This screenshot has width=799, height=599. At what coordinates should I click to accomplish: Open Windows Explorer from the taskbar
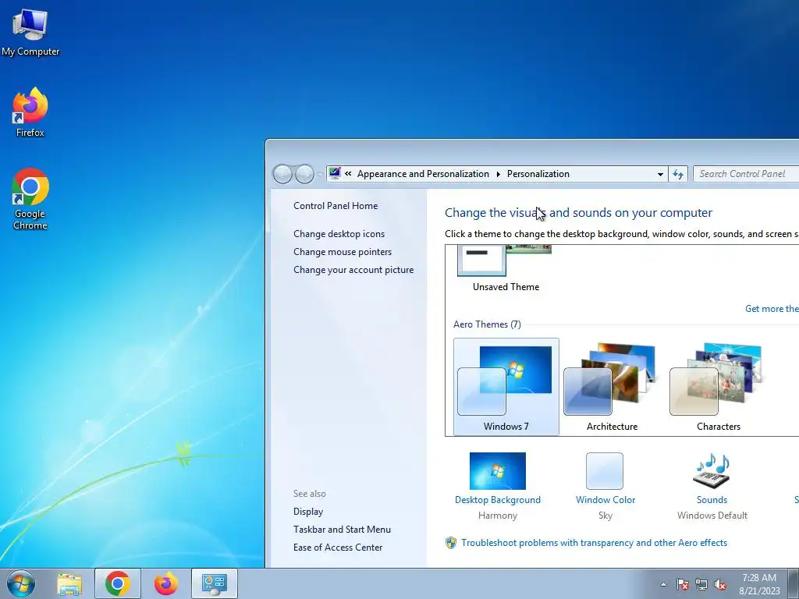(x=69, y=583)
